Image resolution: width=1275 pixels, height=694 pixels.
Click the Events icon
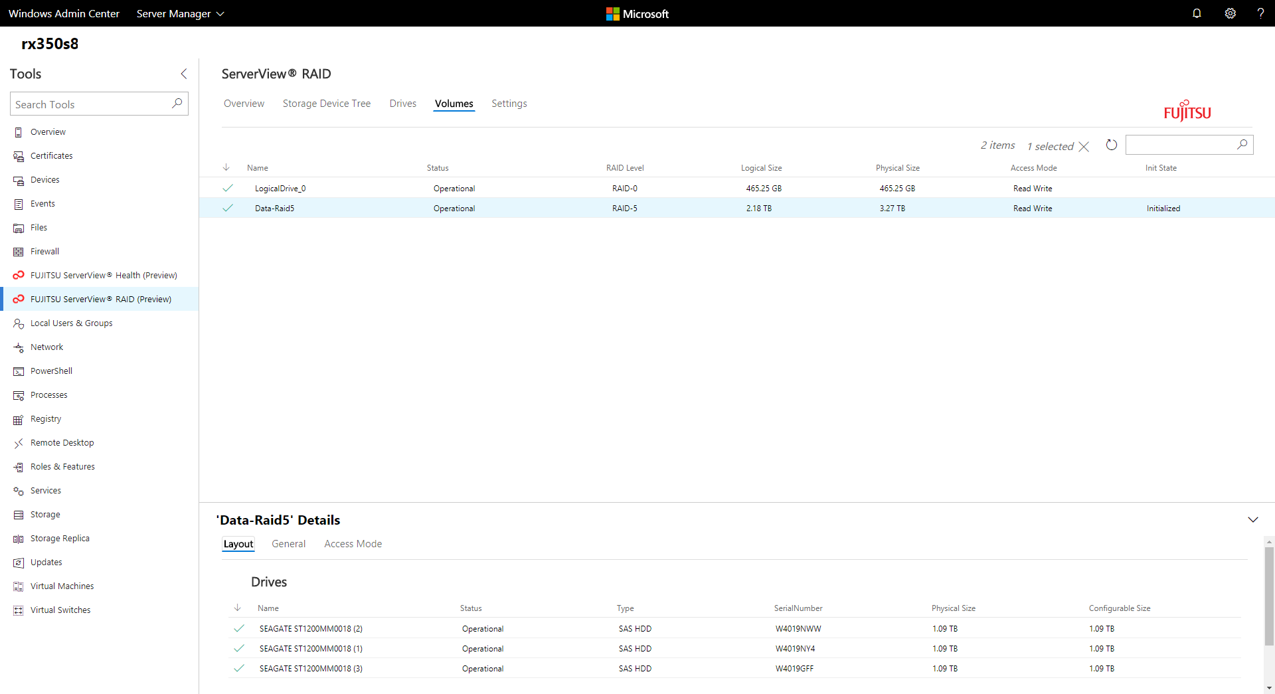19,204
